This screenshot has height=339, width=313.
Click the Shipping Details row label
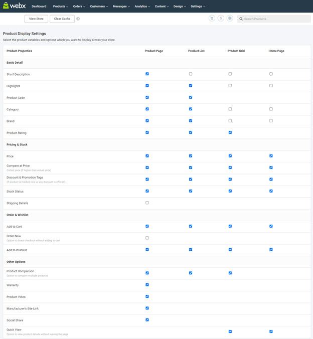click(17, 203)
